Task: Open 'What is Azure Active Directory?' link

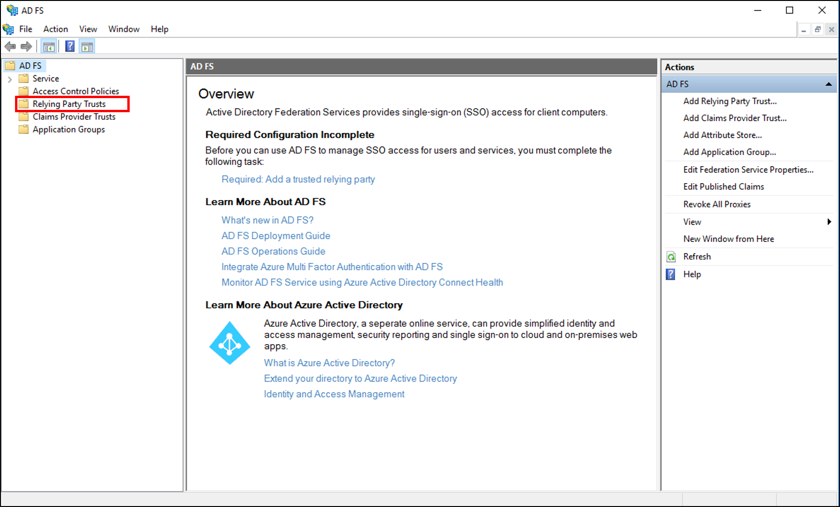Action: [329, 363]
